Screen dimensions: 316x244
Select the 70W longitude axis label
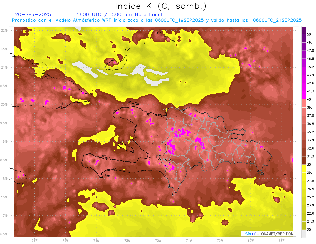[x=220, y=241]
